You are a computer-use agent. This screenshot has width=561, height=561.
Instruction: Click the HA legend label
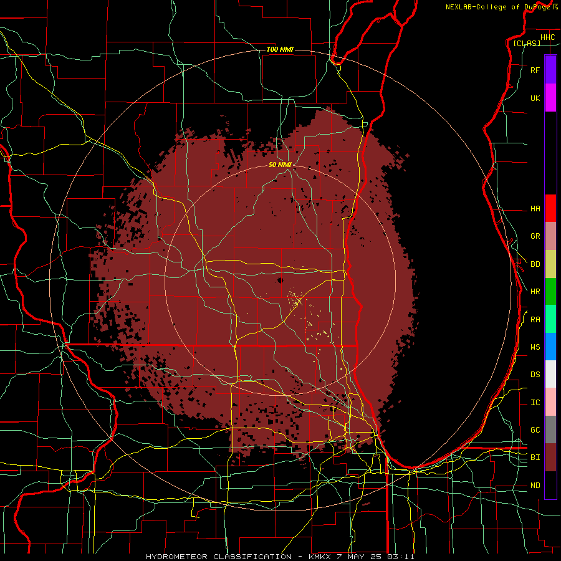[535, 208]
